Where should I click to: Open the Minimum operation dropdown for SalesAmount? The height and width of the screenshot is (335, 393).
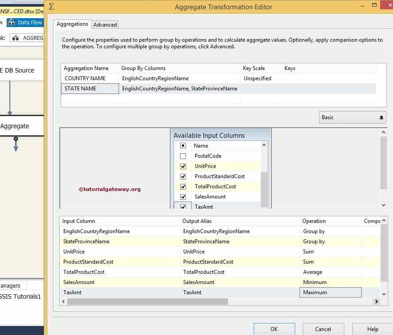click(x=330, y=282)
